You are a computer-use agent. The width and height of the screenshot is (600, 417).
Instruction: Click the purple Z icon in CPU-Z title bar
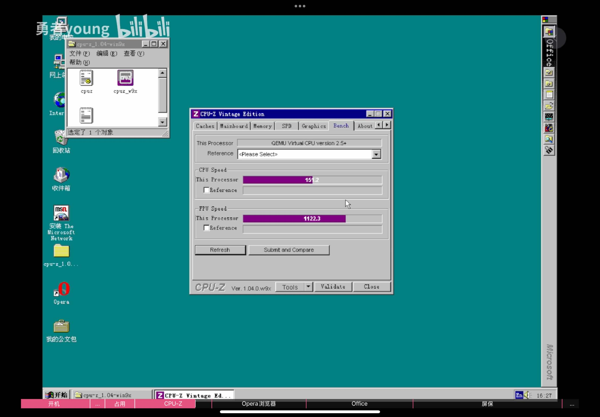196,114
